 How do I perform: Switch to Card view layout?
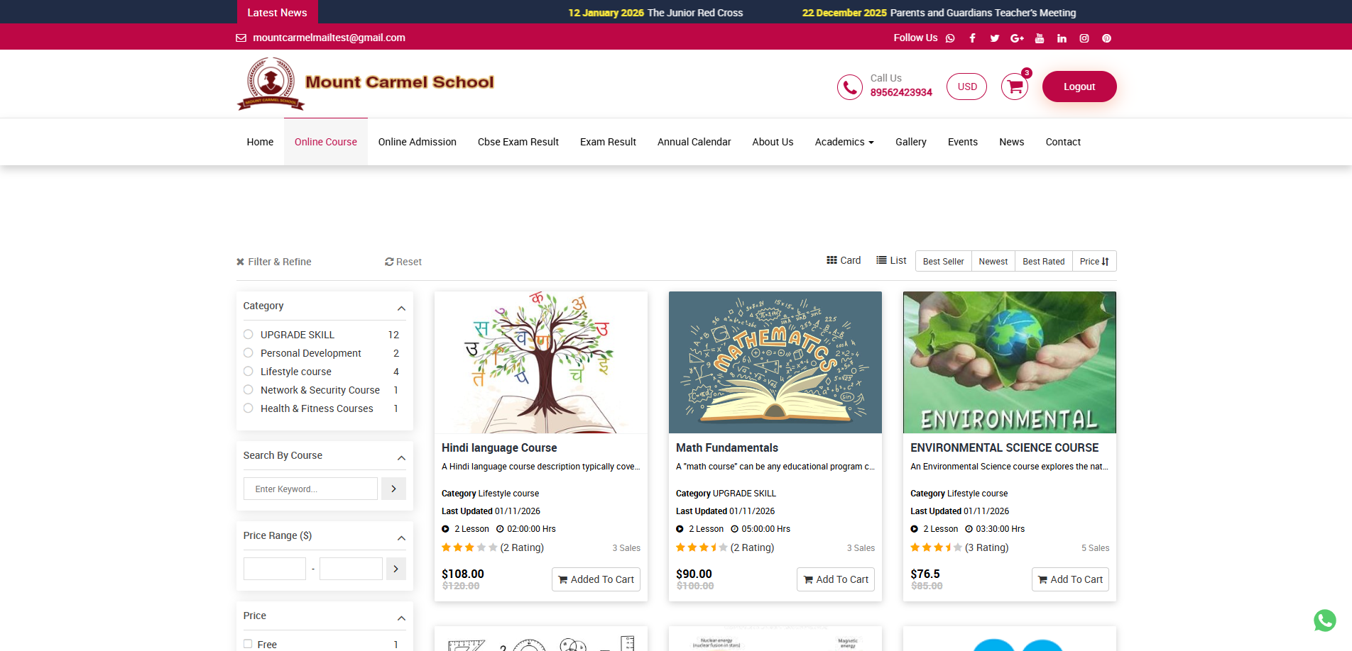844,260
